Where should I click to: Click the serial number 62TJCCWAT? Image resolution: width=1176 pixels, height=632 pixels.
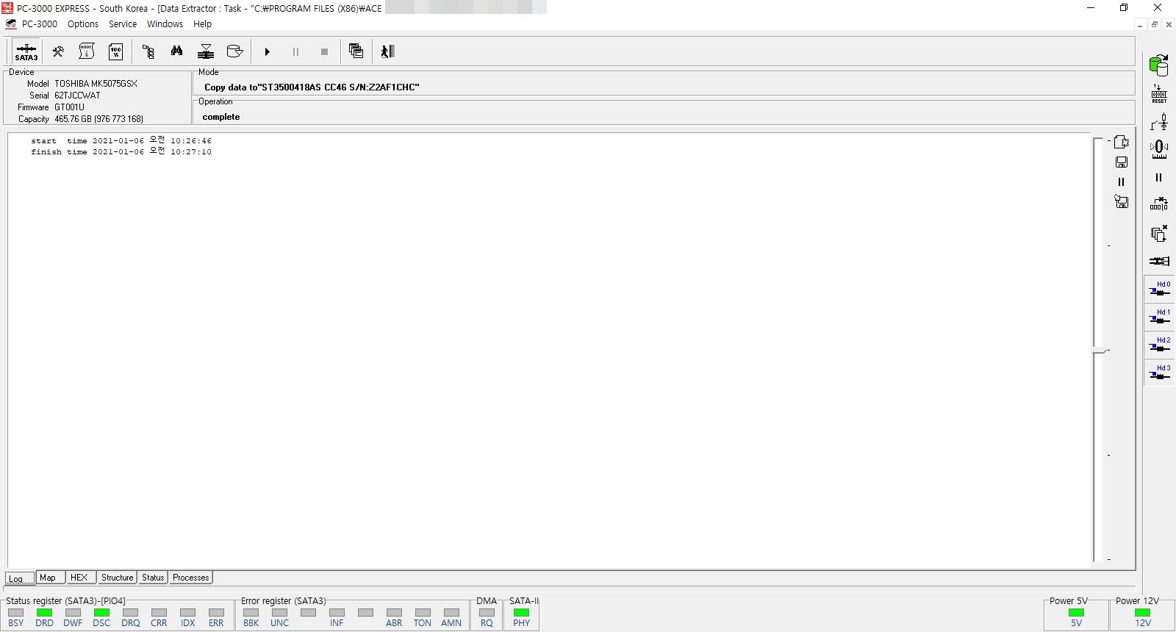pyautogui.click(x=77, y=96)
